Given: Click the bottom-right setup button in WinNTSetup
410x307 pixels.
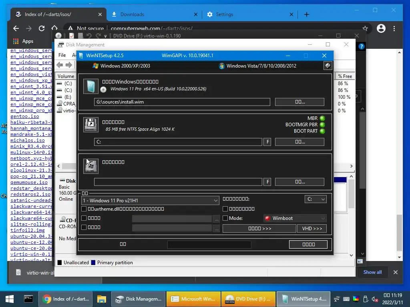Looking at the screenshot, I should pos(308,244).
